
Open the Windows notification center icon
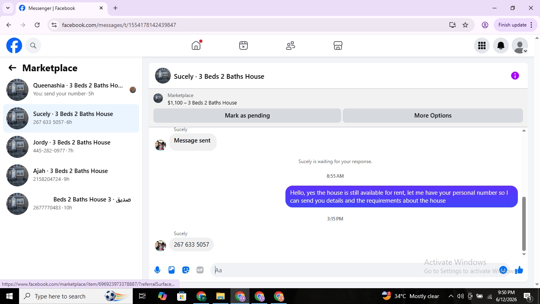click(528, 296)
